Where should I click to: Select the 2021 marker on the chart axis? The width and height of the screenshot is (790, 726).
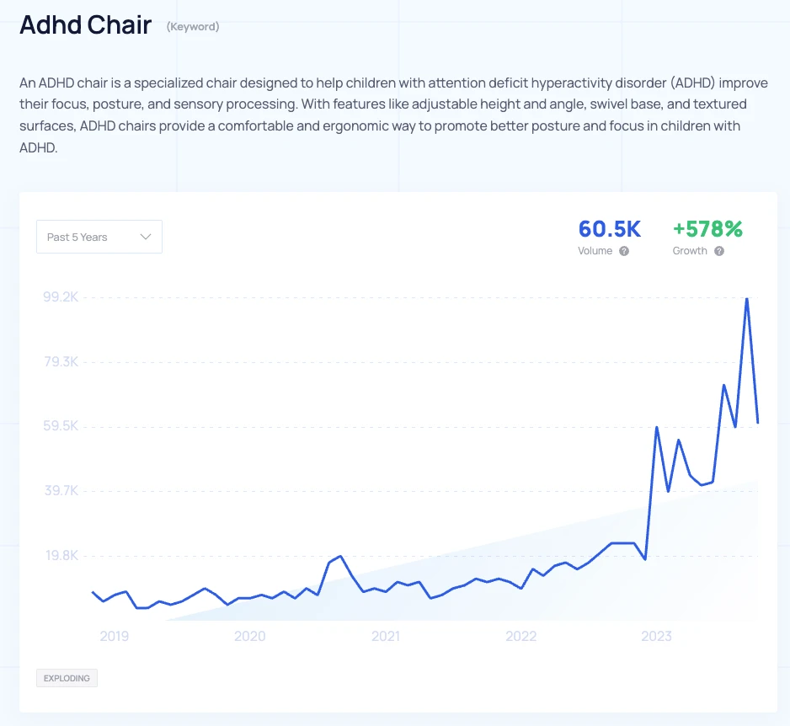point(386,636)
